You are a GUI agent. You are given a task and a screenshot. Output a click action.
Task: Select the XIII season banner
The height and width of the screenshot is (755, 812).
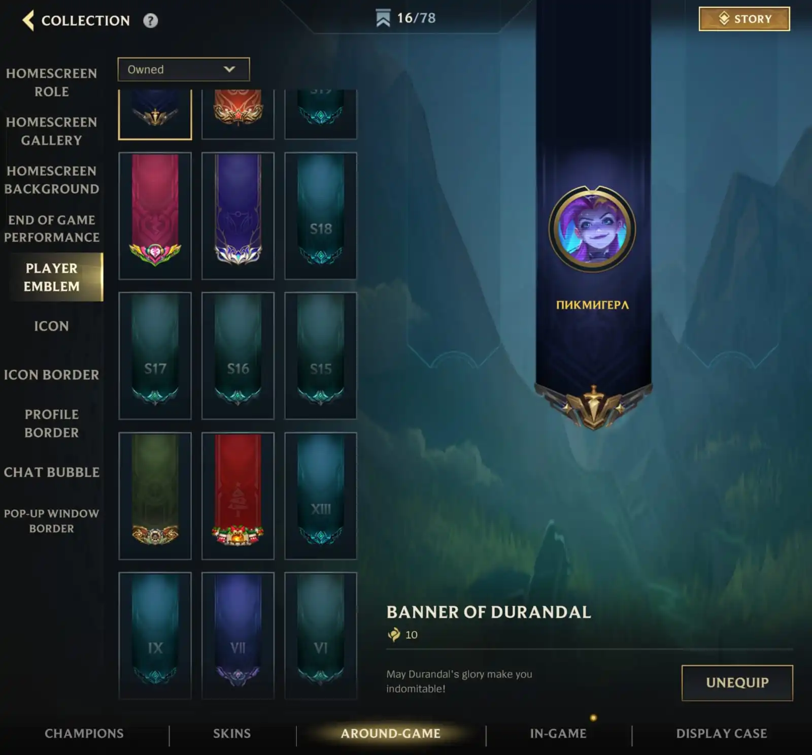pos(321,496)
